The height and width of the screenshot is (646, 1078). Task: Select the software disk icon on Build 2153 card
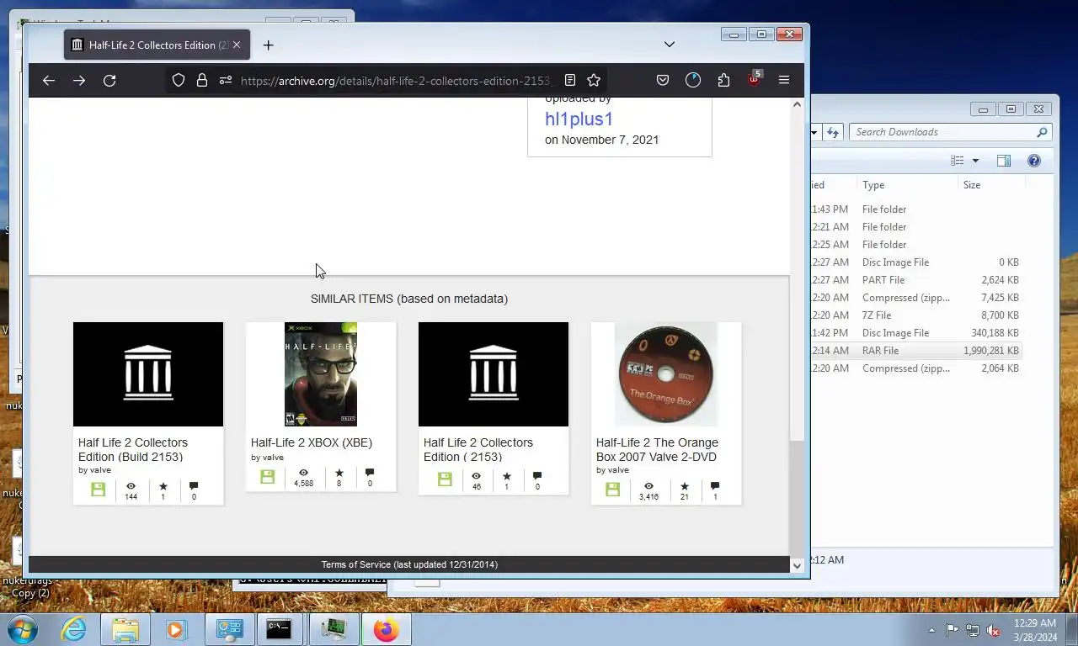(x=99, y=490)
